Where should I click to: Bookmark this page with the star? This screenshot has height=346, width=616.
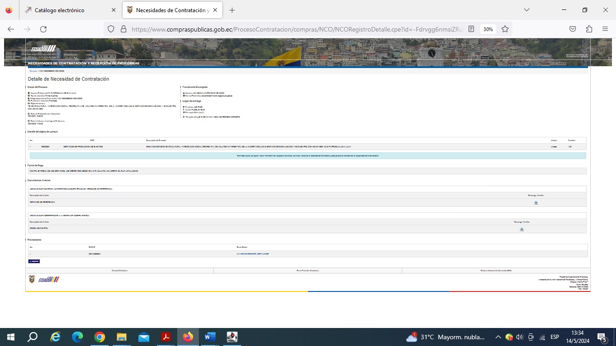[x=505, y=29]
